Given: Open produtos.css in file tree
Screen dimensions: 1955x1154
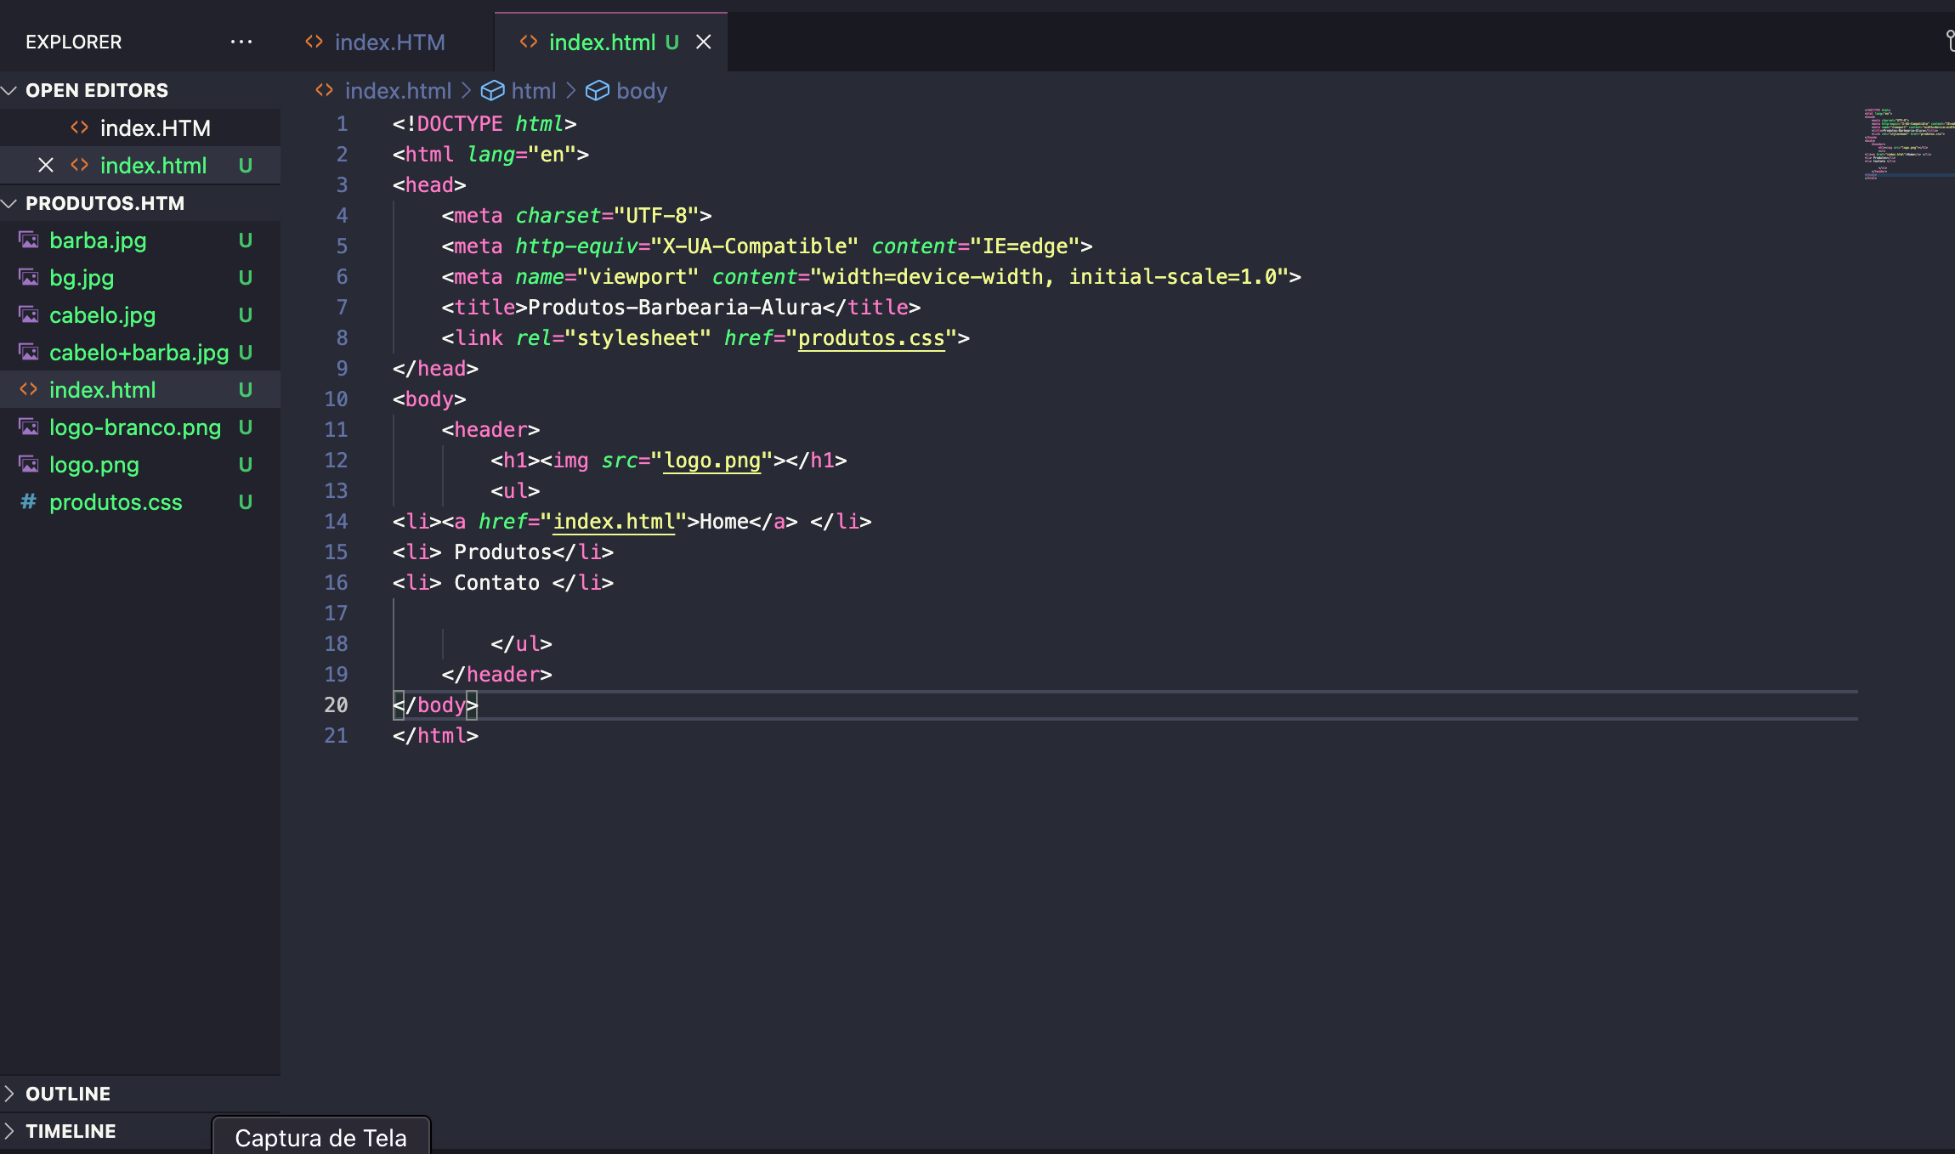Looking at the screenshot, I should coord(140,502).
